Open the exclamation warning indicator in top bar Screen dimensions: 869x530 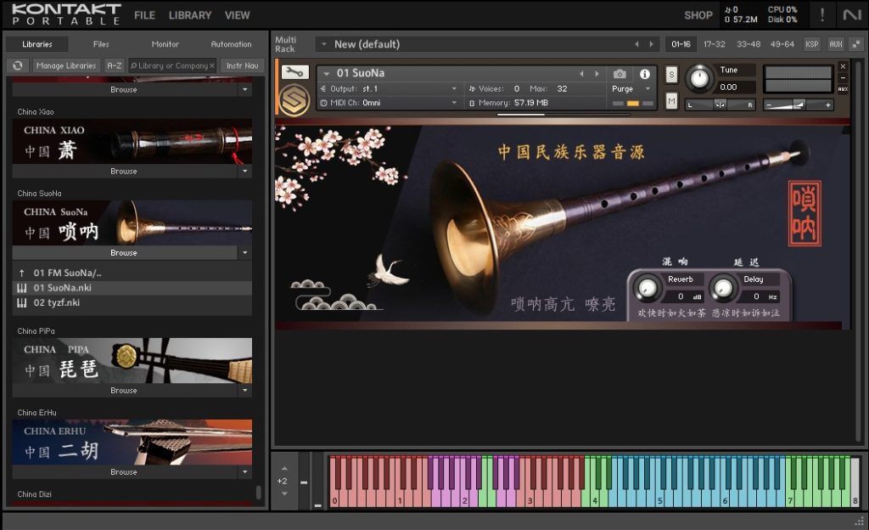pyautogui.click(x=821, y=15)
